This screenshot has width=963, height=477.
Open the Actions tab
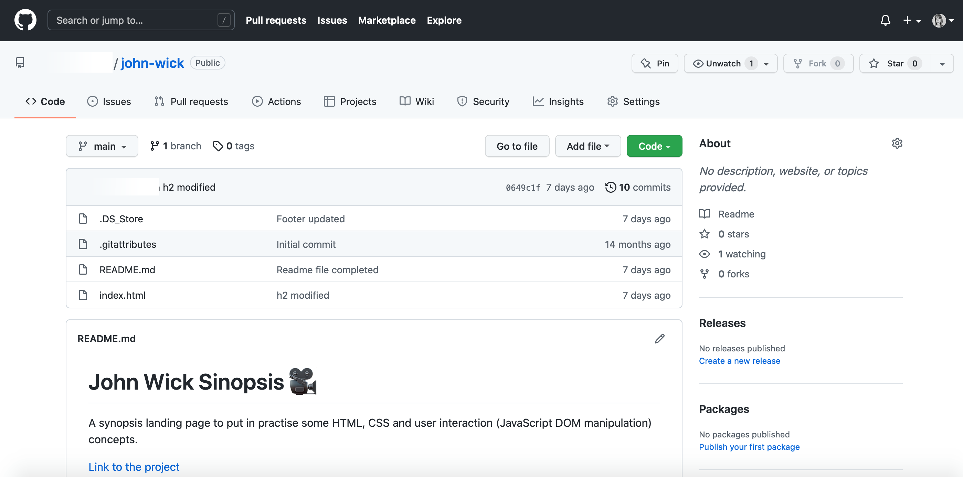coord(276,101)
